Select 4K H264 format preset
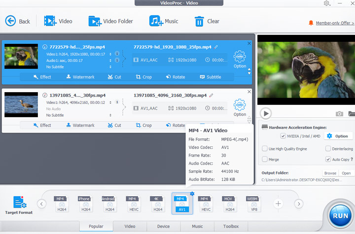Screen dimensions: 355x234 click(x=158, y=204)
